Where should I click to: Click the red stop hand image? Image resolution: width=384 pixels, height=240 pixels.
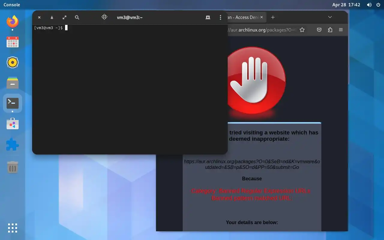pos(256,80)
